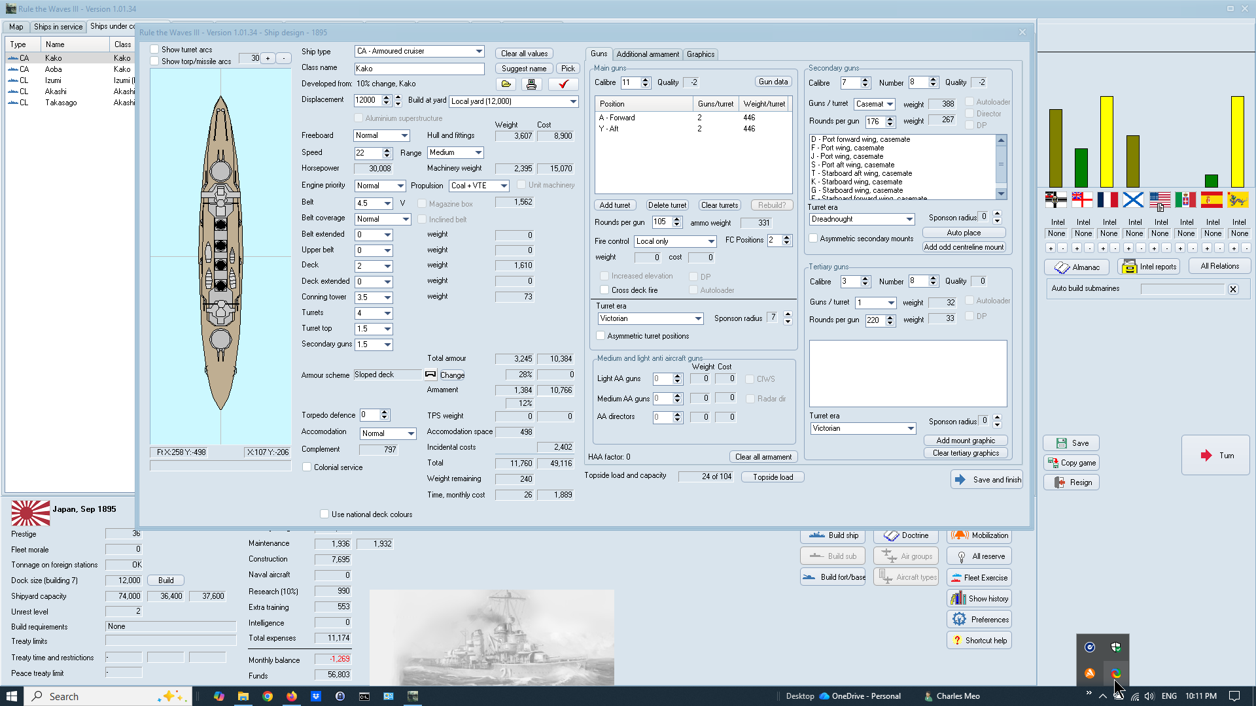Open the Map tab in main window
This screenshot has width=1256, height=706.
click(x=16, y=27)
